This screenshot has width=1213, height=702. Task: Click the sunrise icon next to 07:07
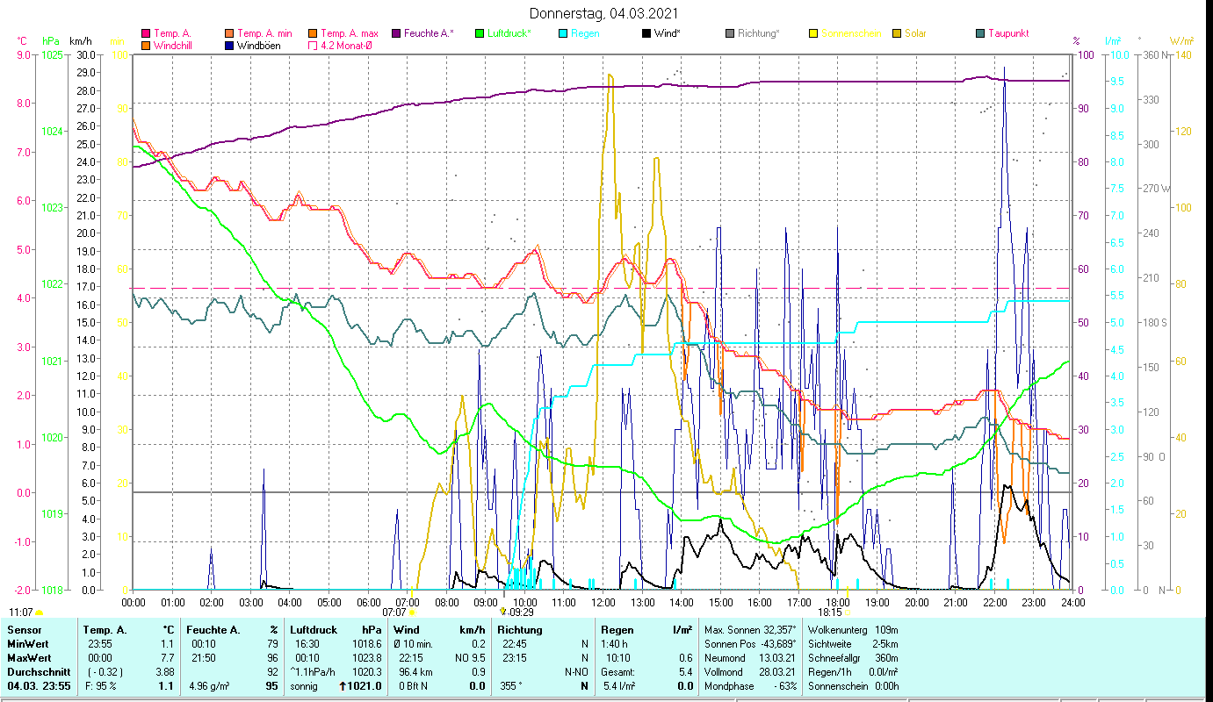coord(411,612)
